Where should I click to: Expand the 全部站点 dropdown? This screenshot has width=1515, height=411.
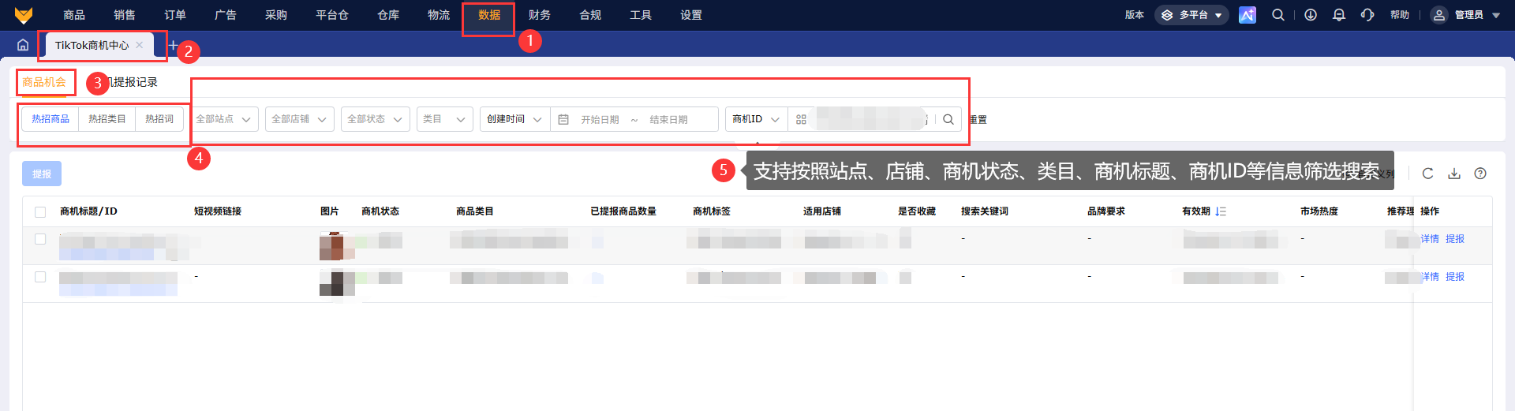224,119
